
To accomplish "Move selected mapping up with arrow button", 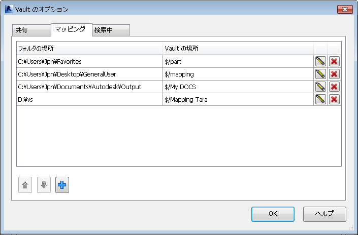I will 25,185.
